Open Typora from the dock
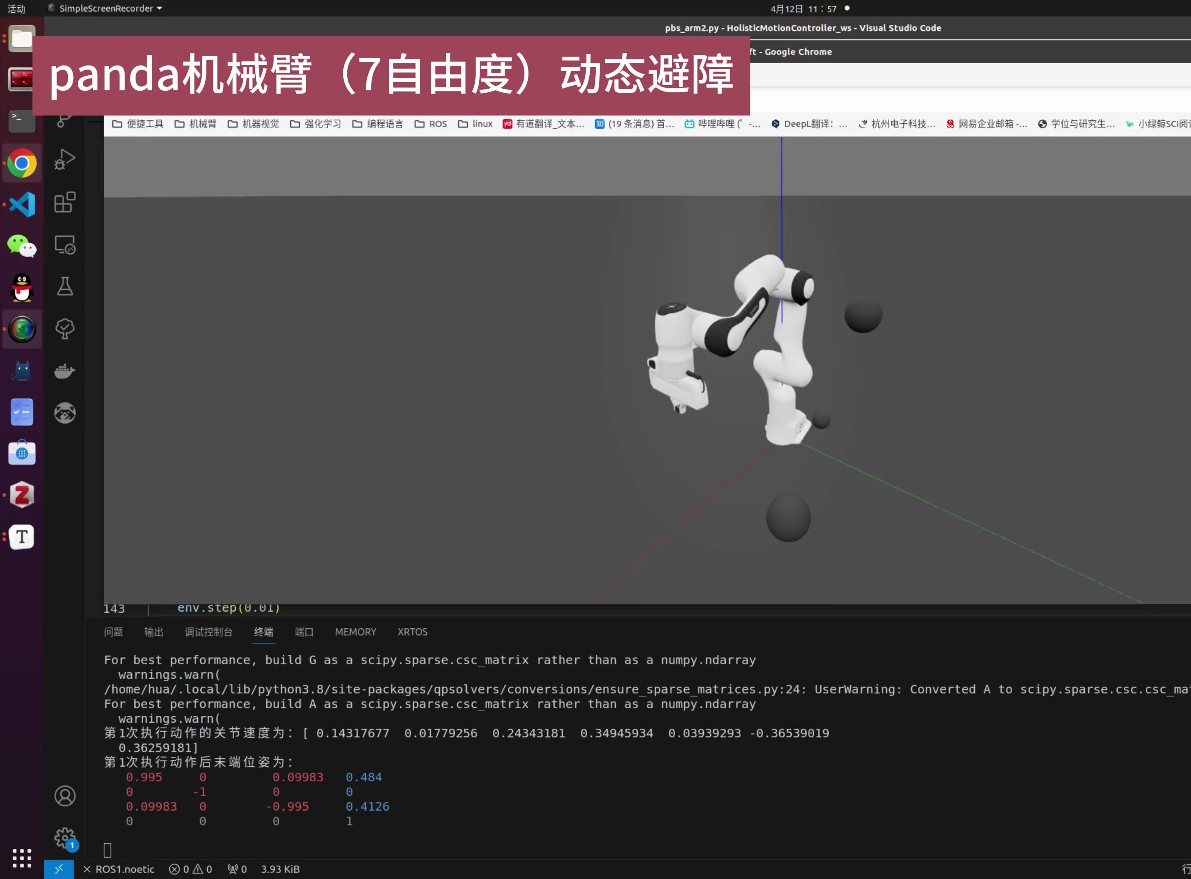 pyautogui.click(x=22, y=536)
